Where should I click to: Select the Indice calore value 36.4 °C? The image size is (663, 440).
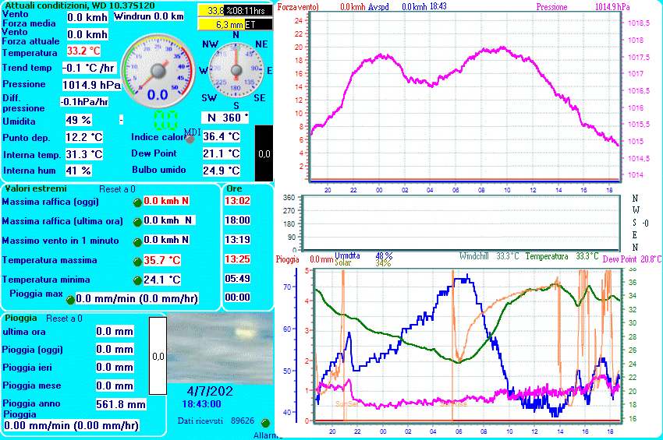click(x=222, y=136)
